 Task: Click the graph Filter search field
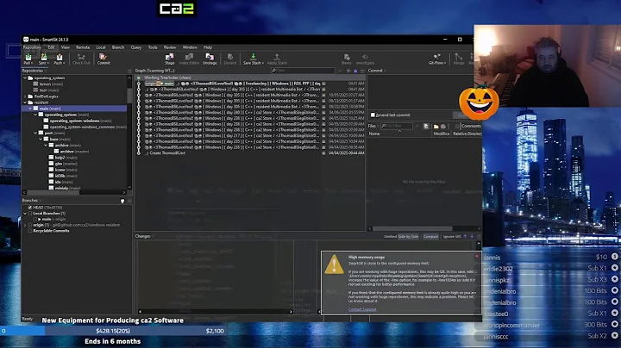(x=303, y=71)
